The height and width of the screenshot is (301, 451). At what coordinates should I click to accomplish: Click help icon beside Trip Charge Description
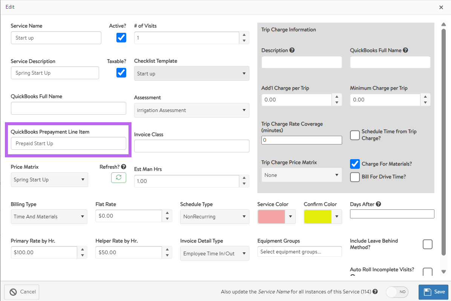coord(292,50)
